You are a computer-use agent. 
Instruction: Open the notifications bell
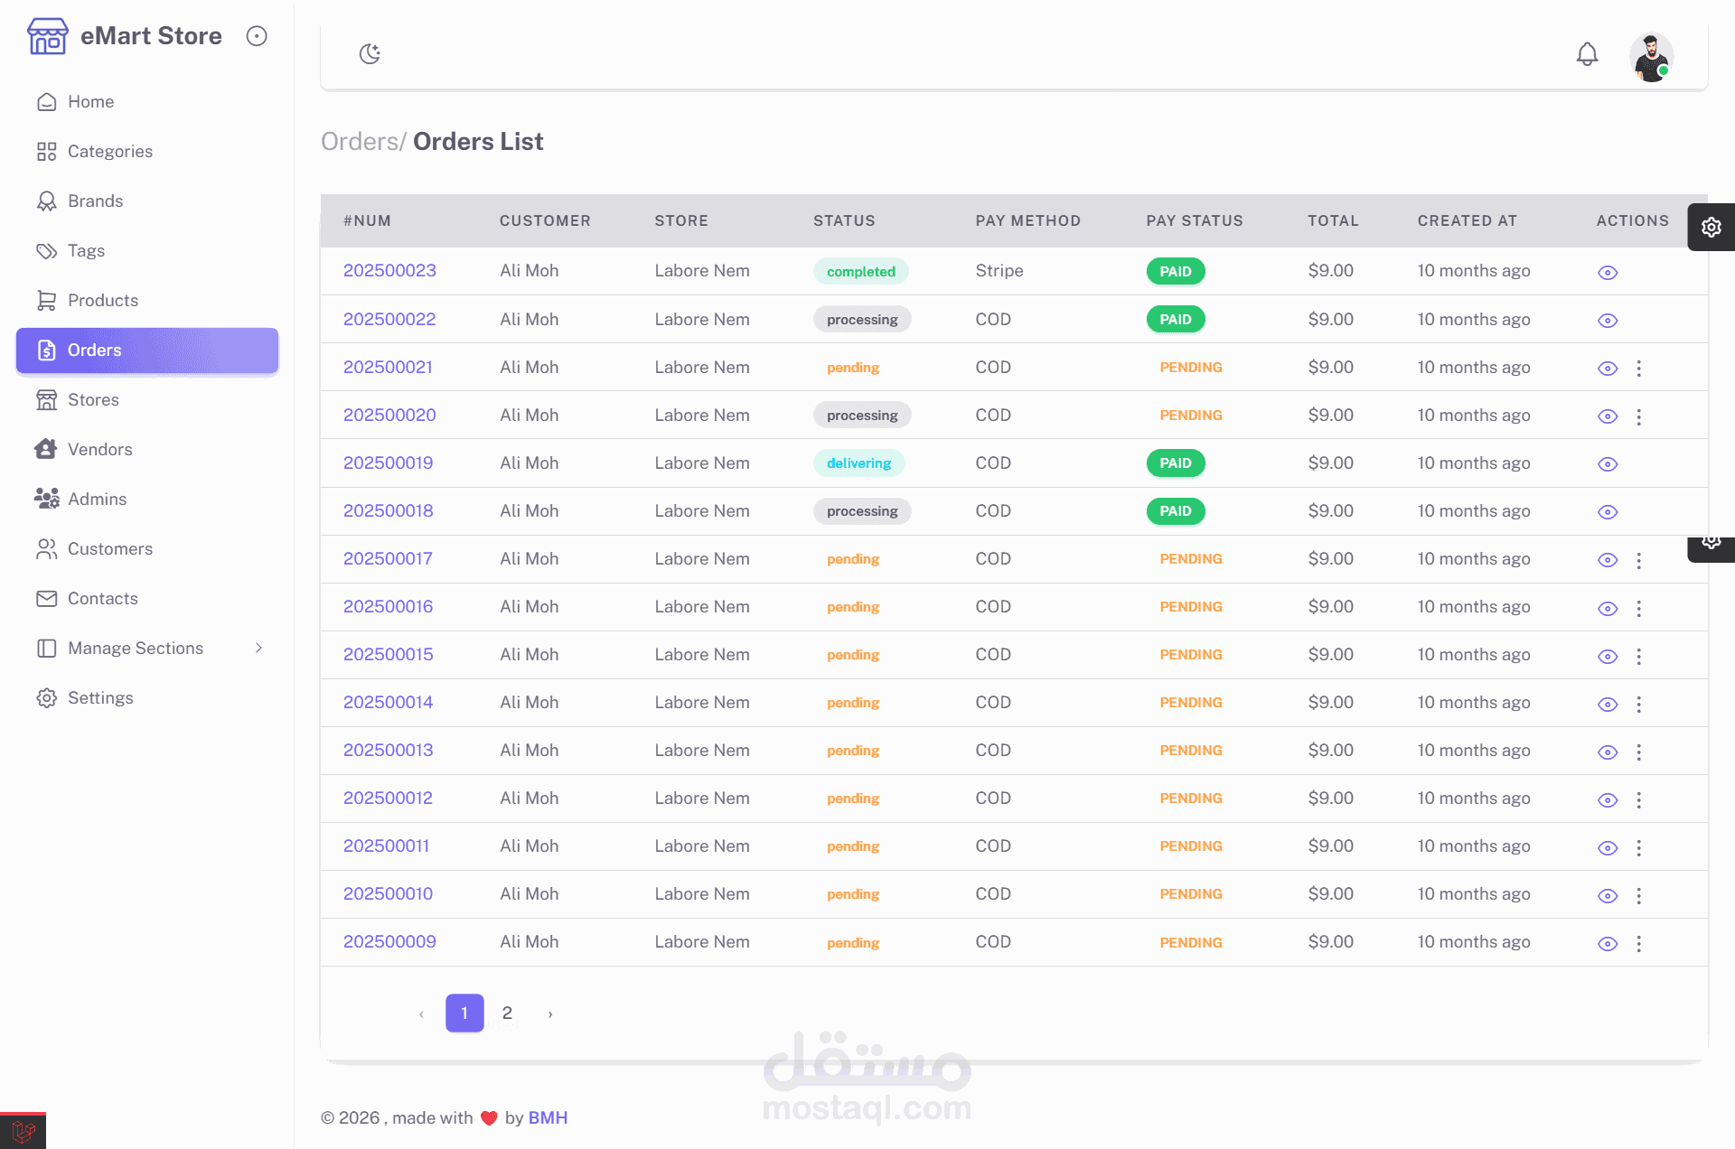[1587, 54]
